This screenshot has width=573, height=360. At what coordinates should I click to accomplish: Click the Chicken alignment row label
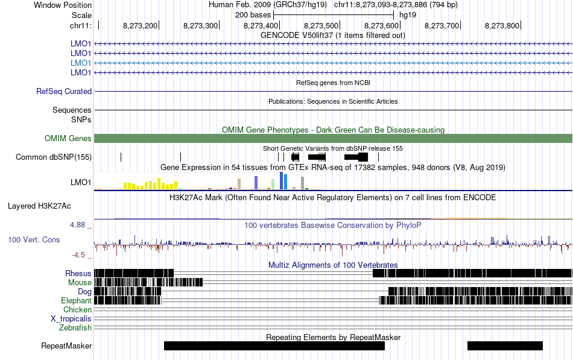coord(77,309)
